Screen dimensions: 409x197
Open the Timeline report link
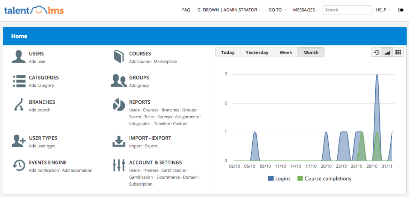point(162,124)
